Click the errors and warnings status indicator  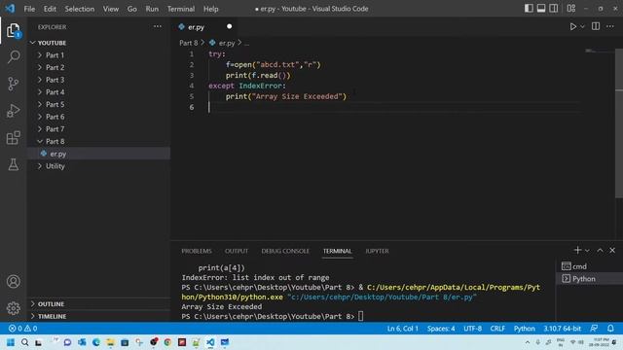(22, 329)
